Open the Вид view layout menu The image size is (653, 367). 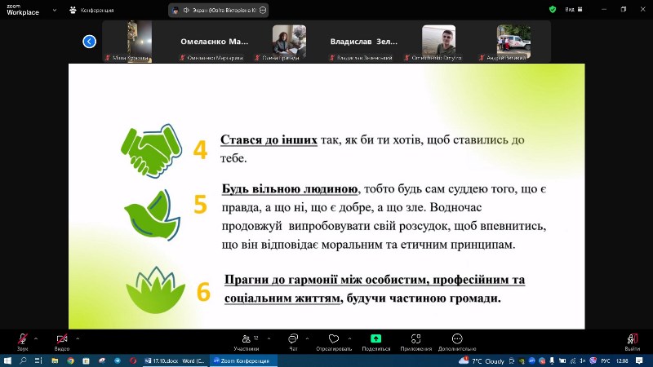click(571, 10)
